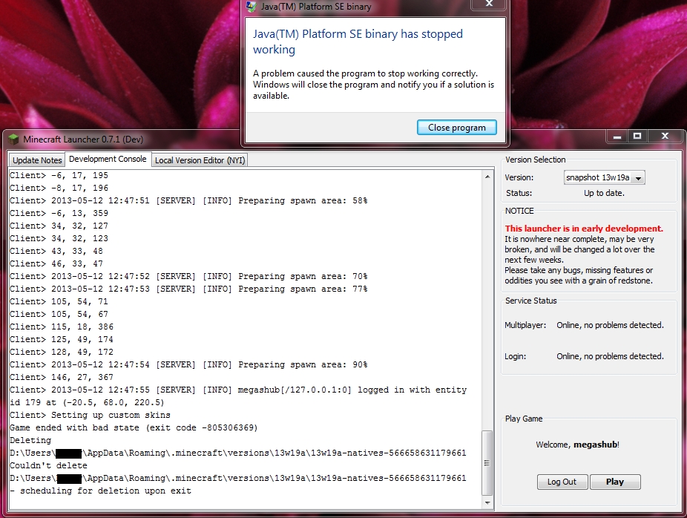This screenshot has width=687, height=518.
Task: Click the Log Out button
Action: coord(562,482)
